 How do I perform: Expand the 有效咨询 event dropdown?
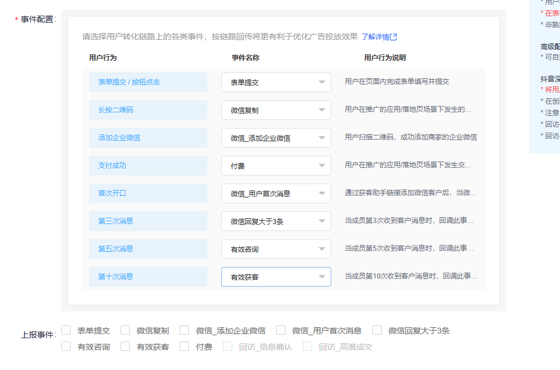coord(276,249)
